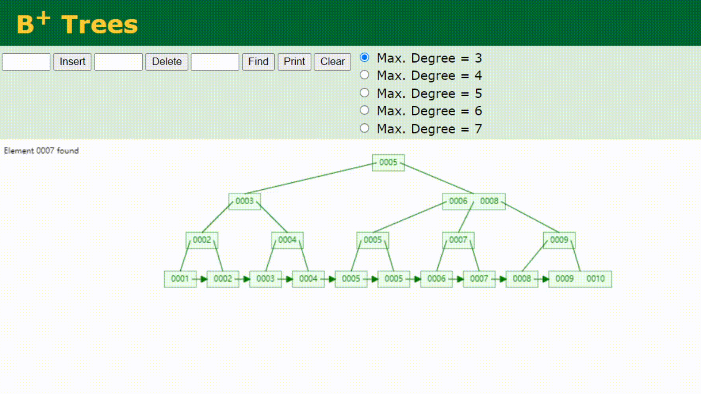Click the leaf node 0001
Screen dimensions: 701x394
pyautogui.click(x=180, y=279)
